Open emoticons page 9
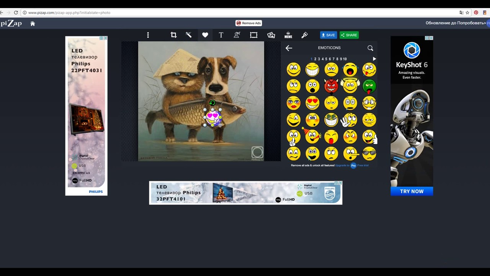Image resolution: width=490 pixels, height=276 pixels. [x=341, y=59]
